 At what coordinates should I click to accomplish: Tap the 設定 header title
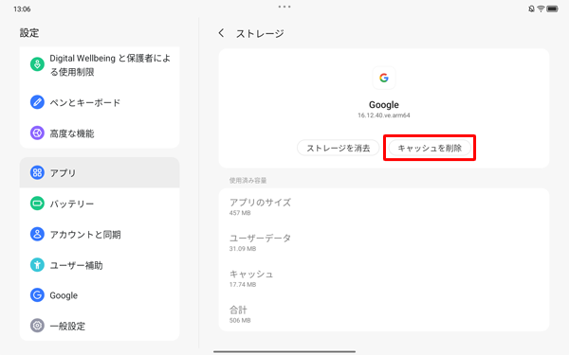(x=29, y=33)
